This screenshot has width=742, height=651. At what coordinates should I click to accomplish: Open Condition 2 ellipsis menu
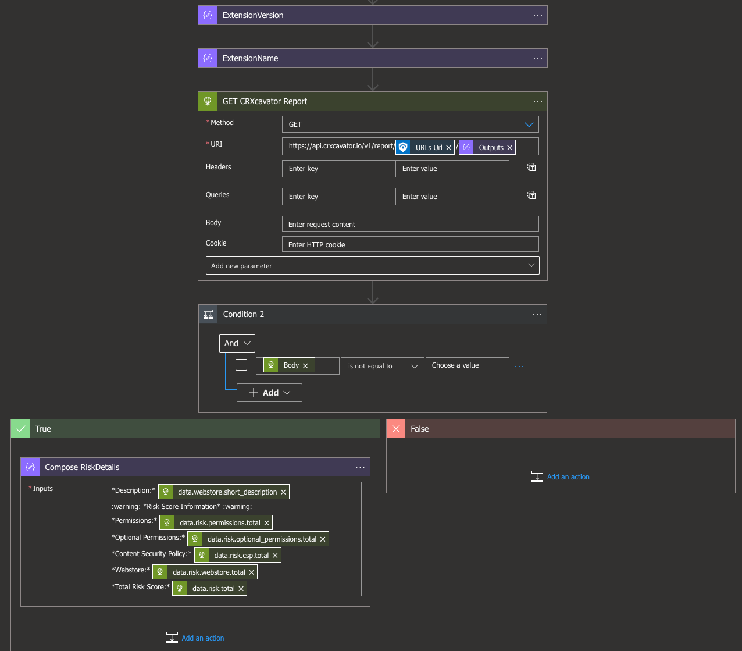point(537,314)
